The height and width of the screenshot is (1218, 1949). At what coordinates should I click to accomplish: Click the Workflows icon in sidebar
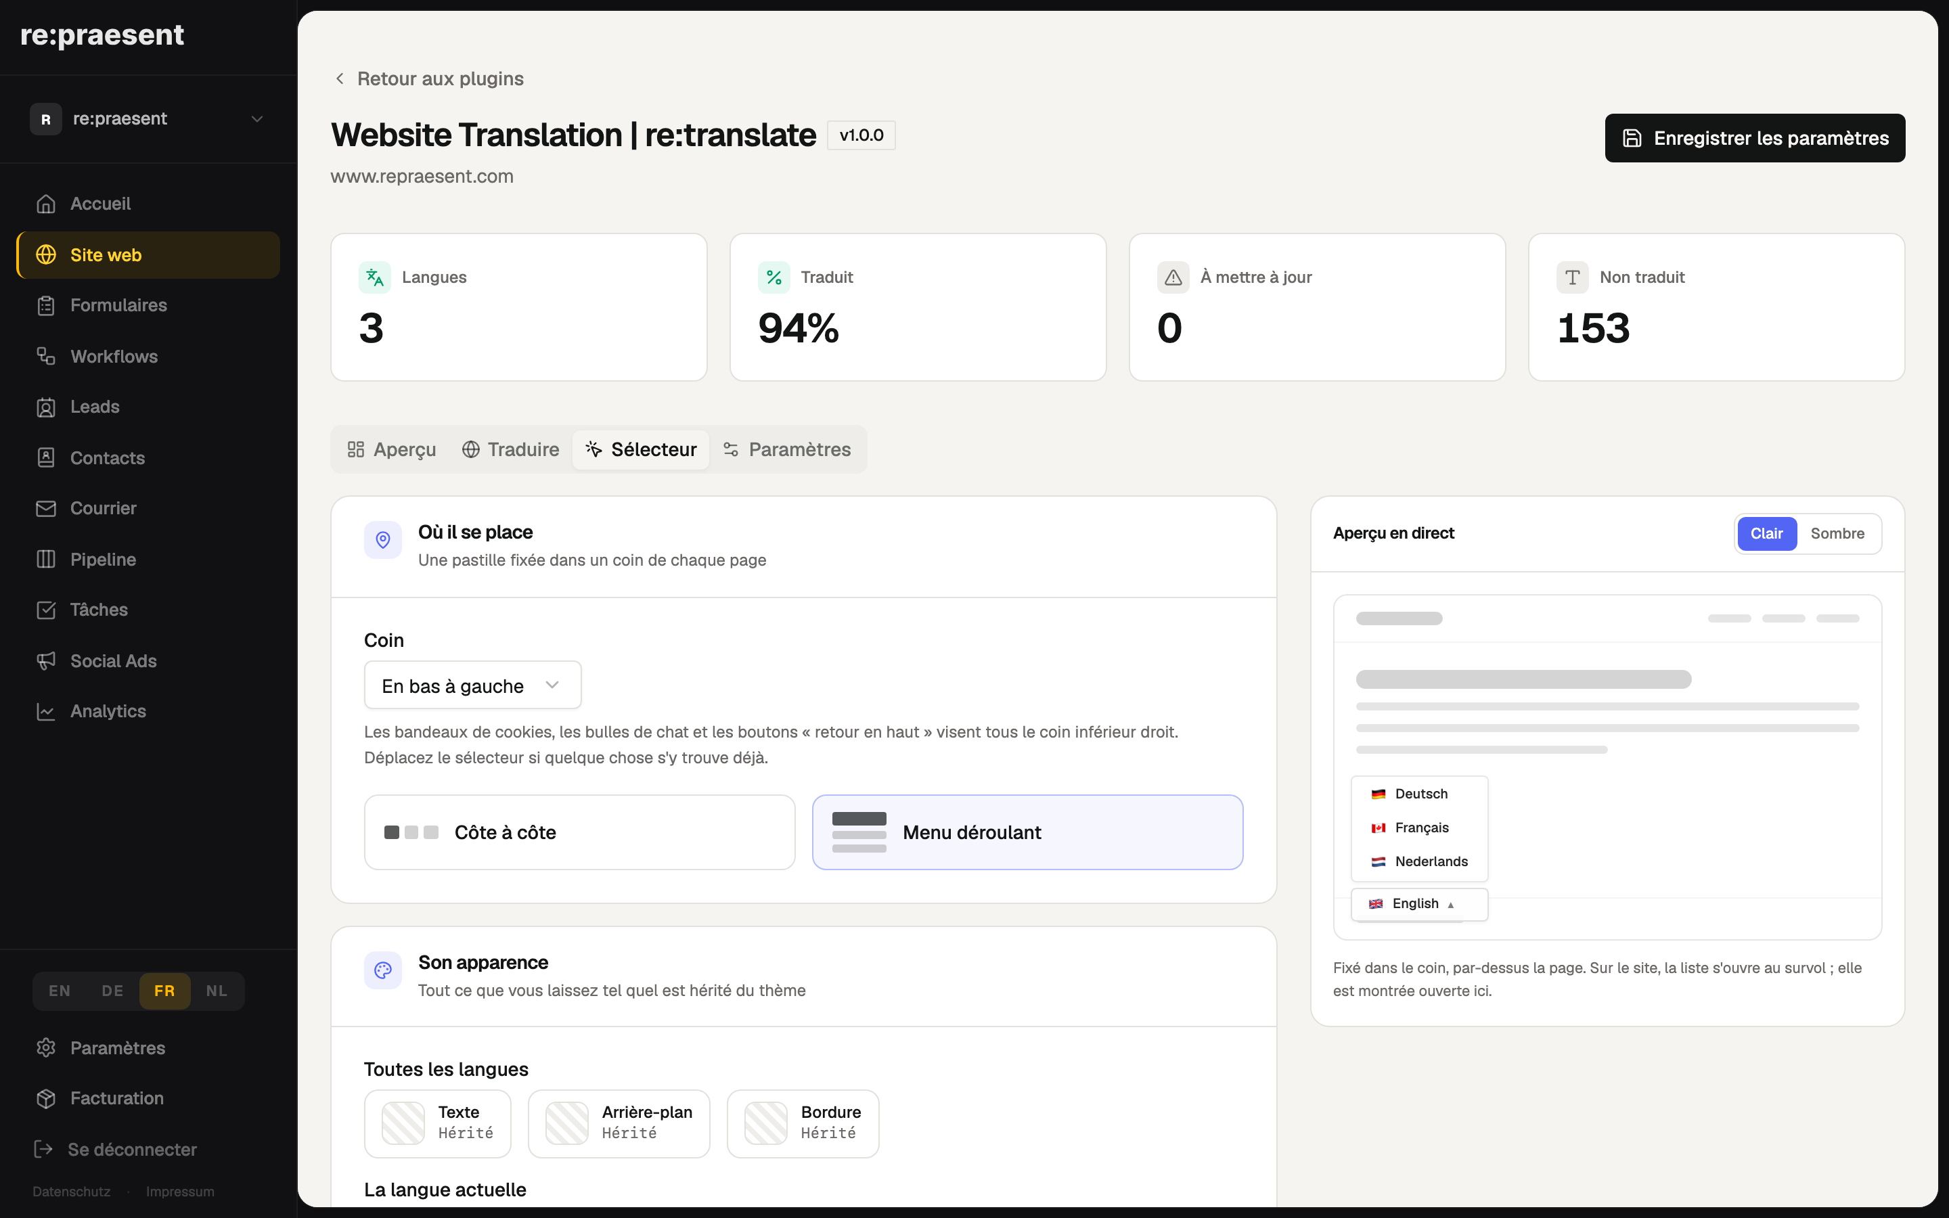46,356
